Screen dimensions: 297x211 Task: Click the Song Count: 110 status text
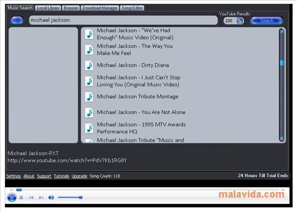point(105,176)
